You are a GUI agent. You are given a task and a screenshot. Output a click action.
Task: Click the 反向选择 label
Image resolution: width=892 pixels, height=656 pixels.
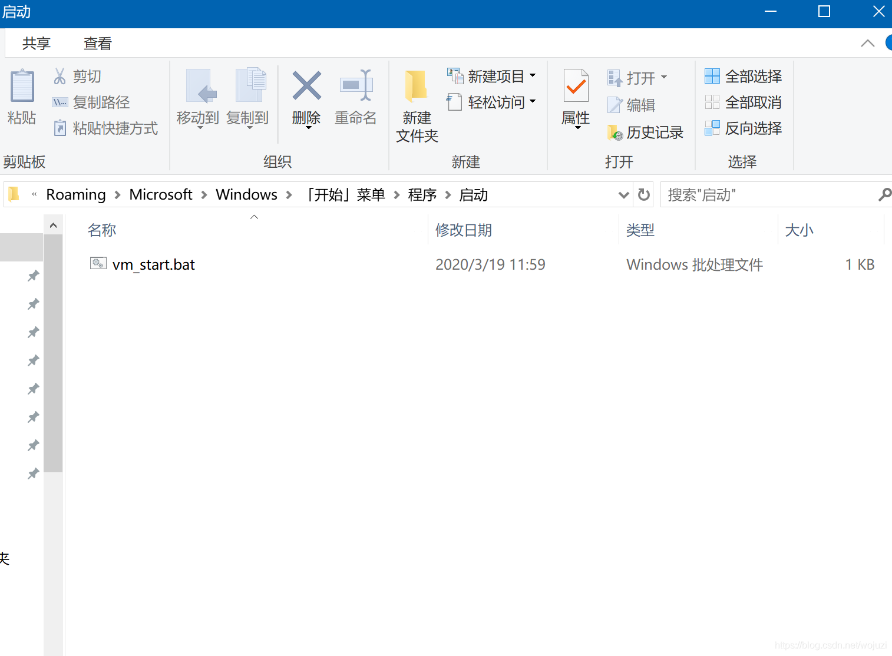tap(754, 128)
